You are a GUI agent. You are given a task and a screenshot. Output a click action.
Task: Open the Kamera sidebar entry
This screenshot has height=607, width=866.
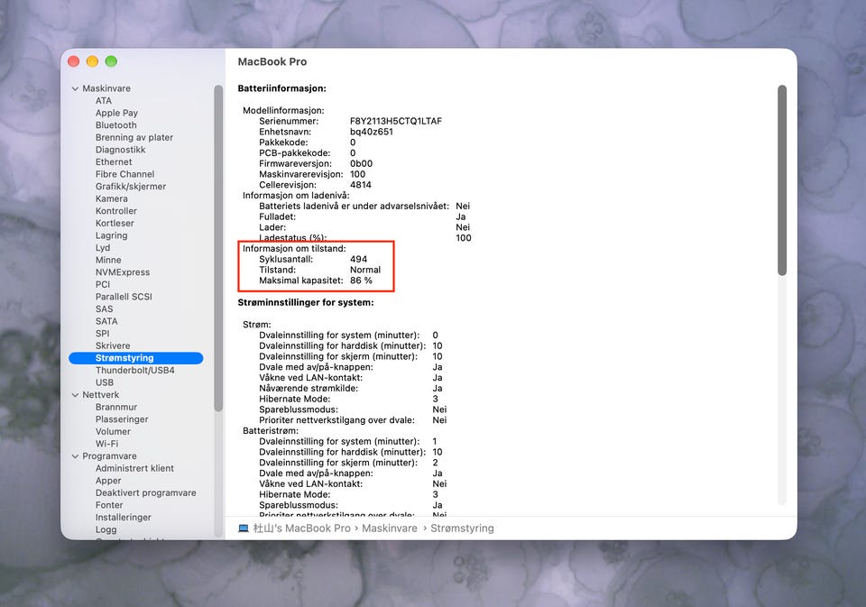(112, 198)
